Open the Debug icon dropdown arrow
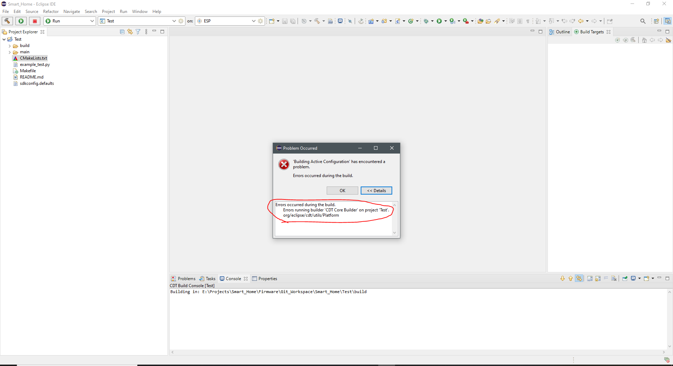Image resolution: width=673 pixels, height=366 pixels. pos(432,21)
